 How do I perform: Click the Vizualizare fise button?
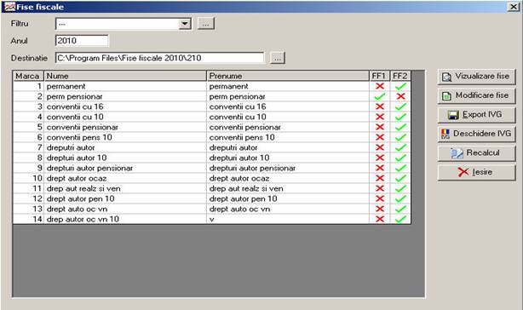[x=476, y=77]
